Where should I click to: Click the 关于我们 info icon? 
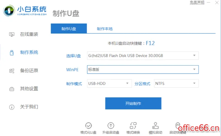tap(12, 107)
